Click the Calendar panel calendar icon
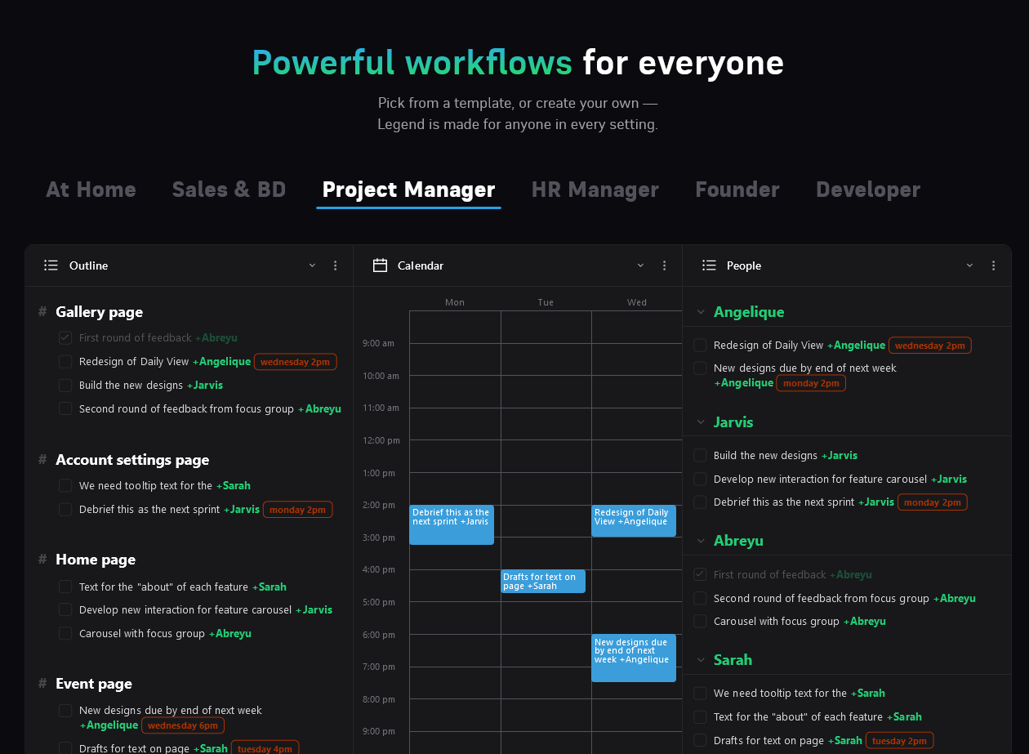1029x754 pixels. point(380,265)
